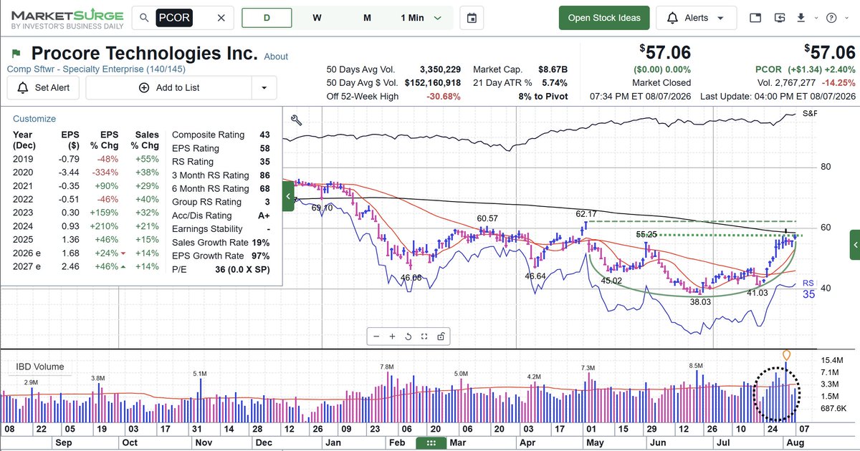Screen dimensions: 860x451
Task: Click the Off 52-Week High -30.68% value
Action: point(443,97)
